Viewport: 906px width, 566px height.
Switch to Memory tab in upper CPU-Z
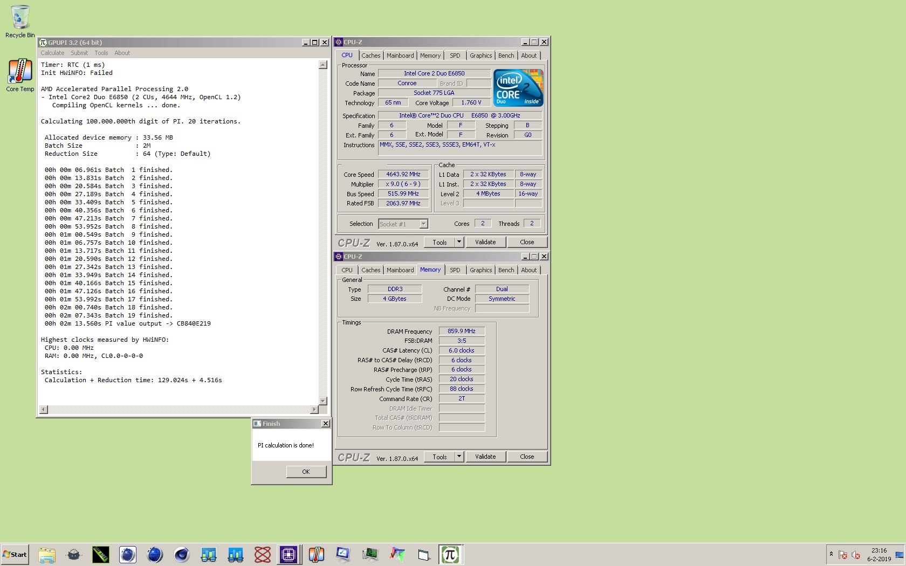[430, 56]
